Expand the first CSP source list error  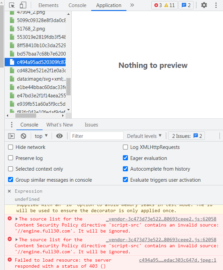(x=16, y=219)
